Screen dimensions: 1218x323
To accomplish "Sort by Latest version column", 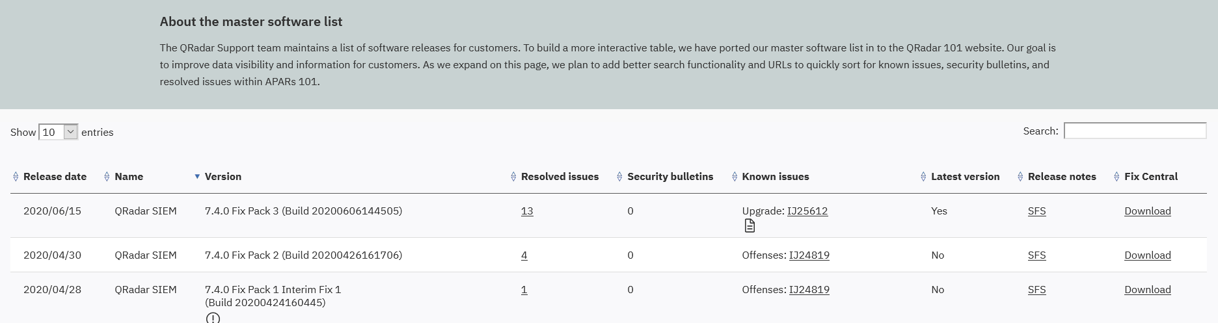I will 923,177.
